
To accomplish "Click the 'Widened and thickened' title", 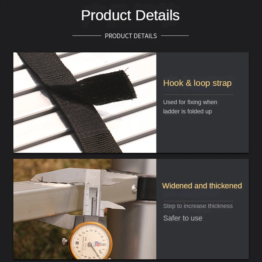I will tap(202, 186).
